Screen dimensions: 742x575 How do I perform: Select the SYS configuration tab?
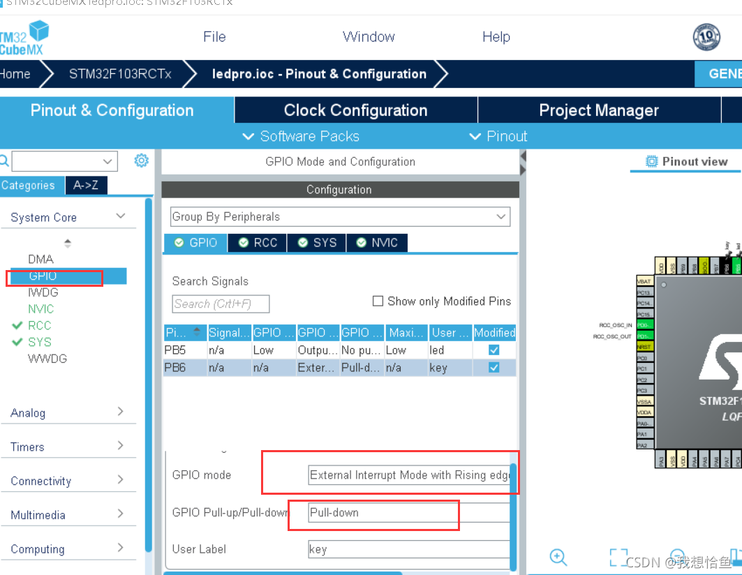[317, 243]
